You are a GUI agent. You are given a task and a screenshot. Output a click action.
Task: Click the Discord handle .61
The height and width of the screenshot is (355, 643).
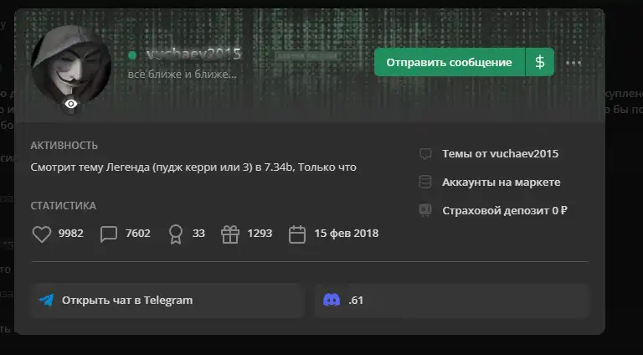(x=356, y=301)
